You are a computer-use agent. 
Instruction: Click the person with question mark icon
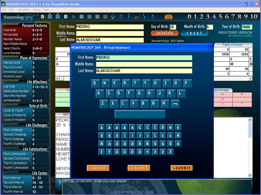click(145, 17)
